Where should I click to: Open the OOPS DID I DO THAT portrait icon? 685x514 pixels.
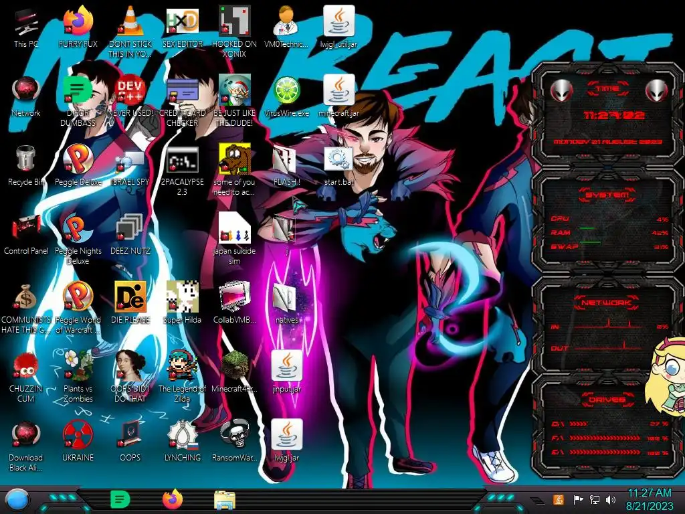point(130,377)
